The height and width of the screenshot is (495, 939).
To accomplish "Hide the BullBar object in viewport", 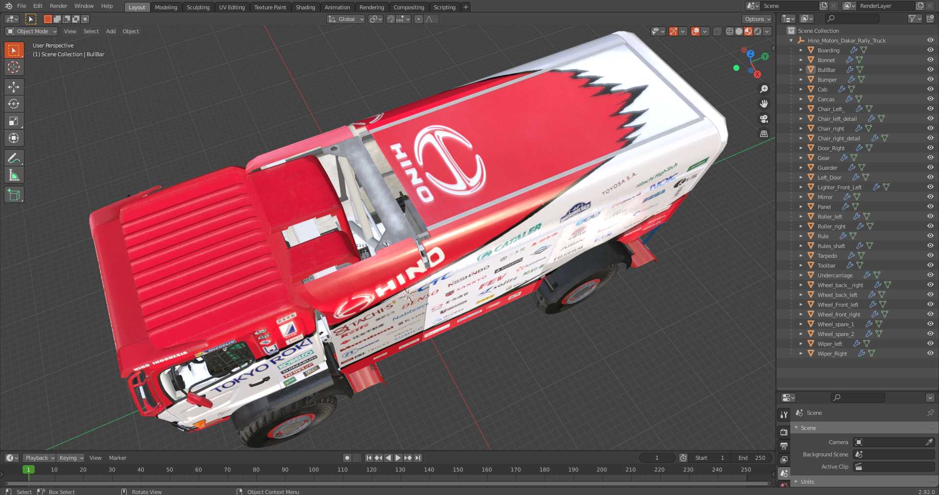I will click(x=930, y=69).
